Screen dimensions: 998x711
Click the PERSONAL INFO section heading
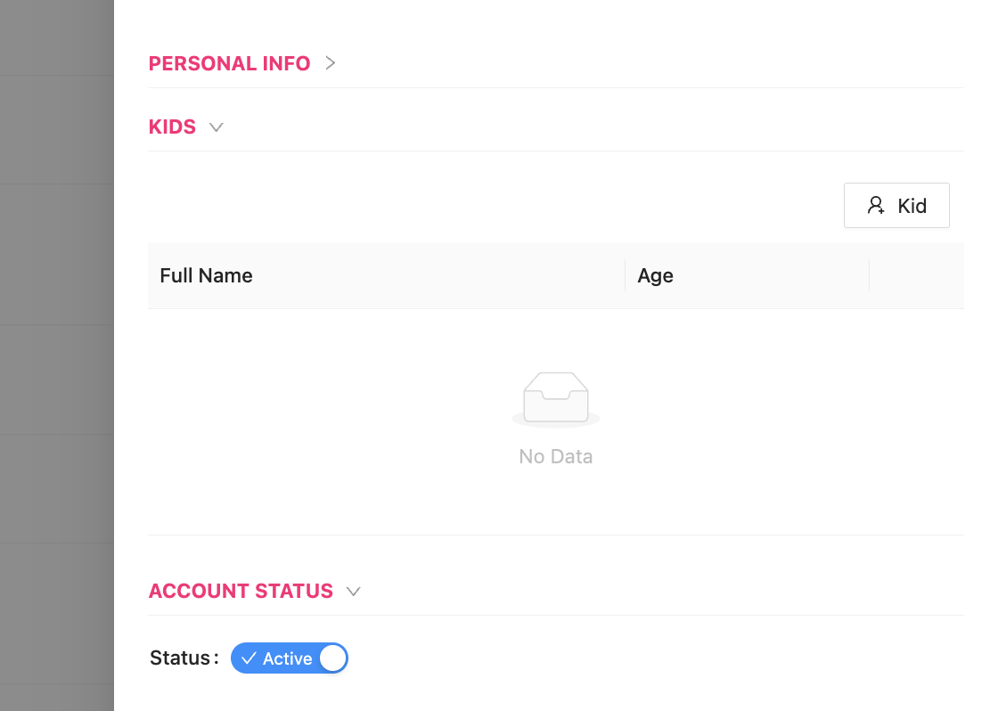[229, 63]
